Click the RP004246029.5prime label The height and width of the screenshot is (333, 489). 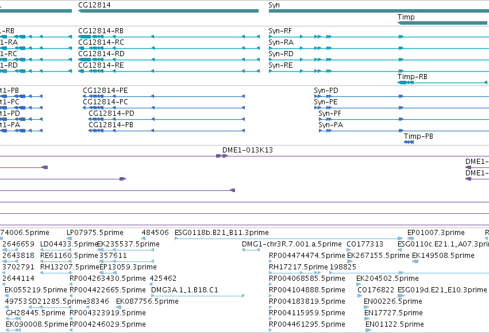(x=107, y=324)
